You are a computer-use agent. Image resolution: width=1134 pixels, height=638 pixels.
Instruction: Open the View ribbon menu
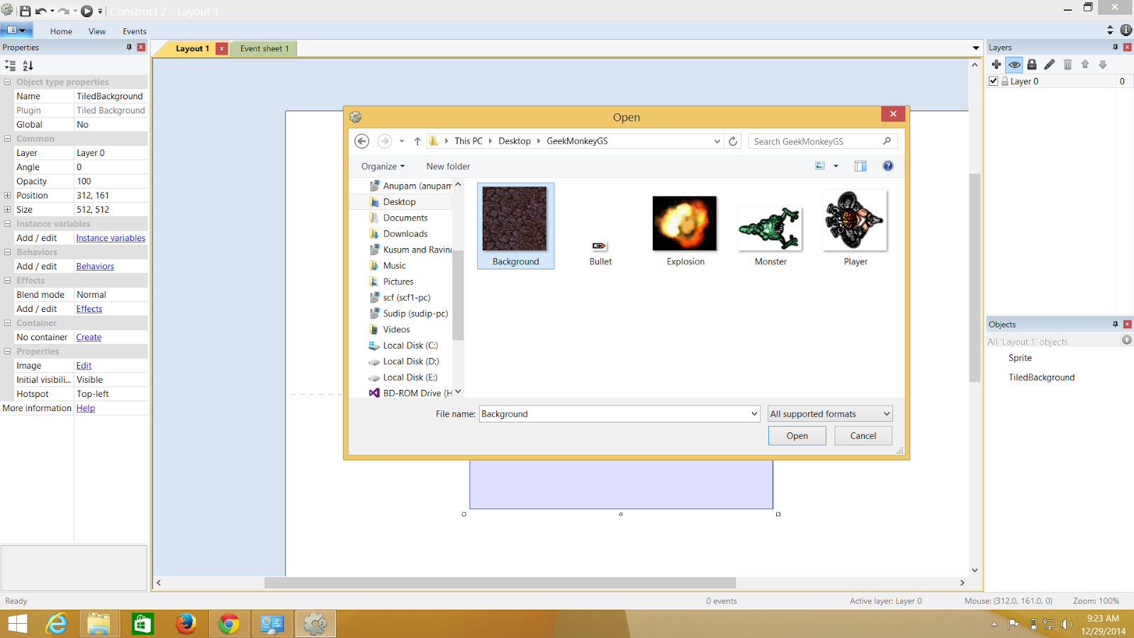click(x=97, y=31)
